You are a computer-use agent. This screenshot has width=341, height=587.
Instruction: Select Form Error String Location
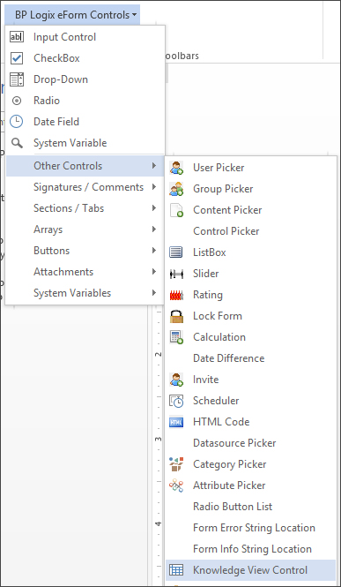tap(250, 528)
